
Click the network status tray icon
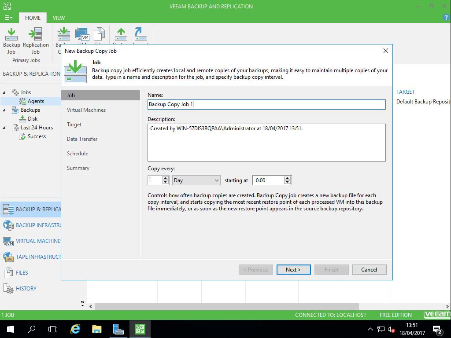click(x=381, y=329)
